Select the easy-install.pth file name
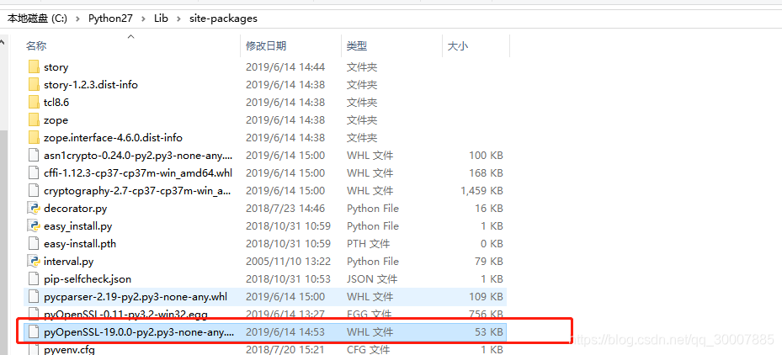Screen dimensions: 782x355 (x=80, y=244)
